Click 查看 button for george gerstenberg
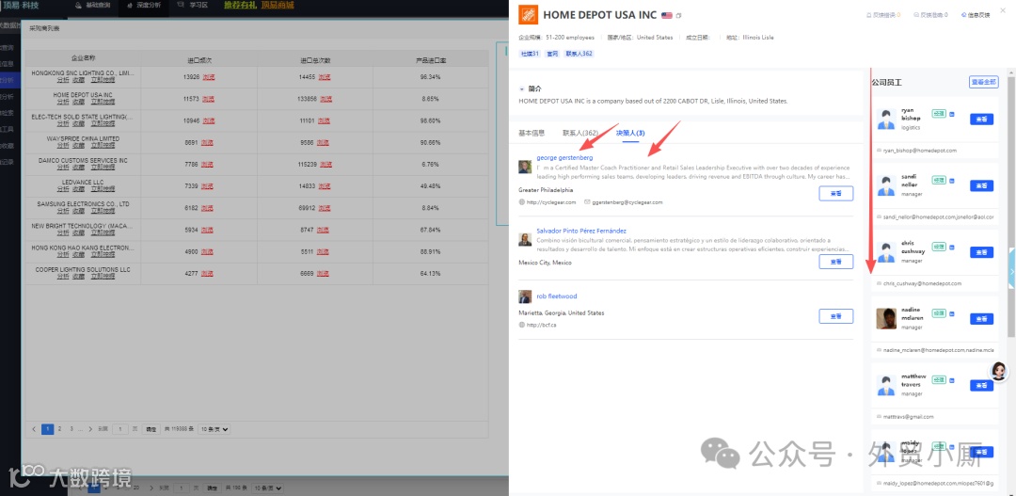This screenshot has width=1016, height=496. (x=836, y=193)
